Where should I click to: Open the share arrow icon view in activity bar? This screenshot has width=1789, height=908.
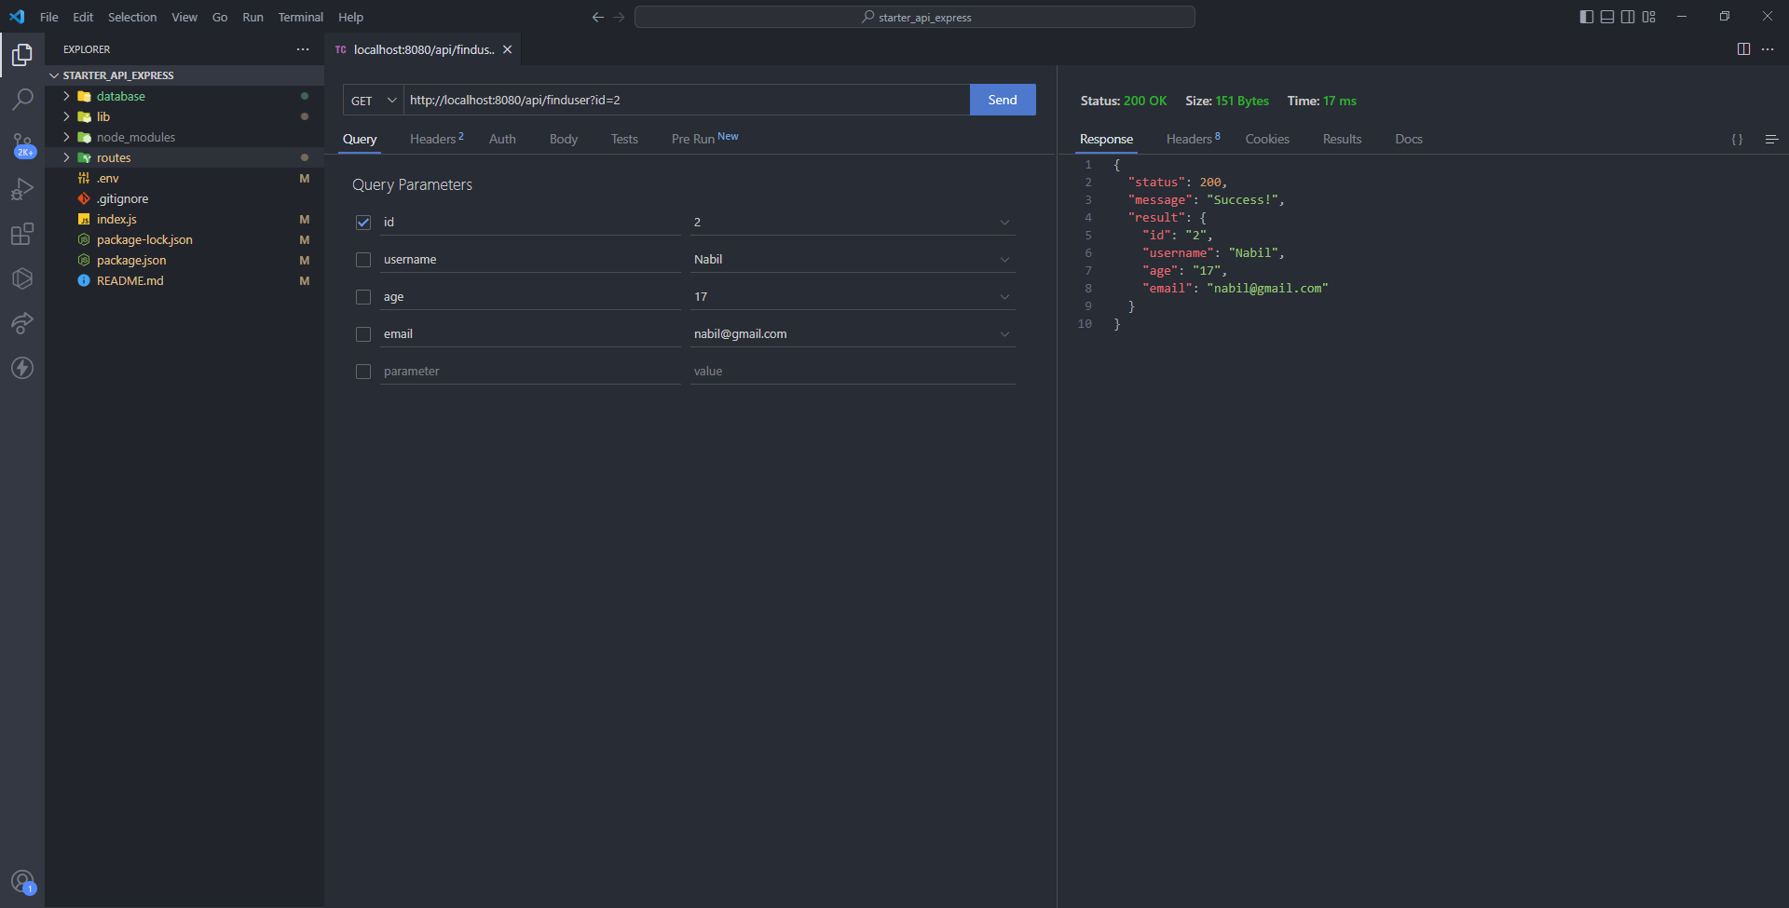point(22,323)
